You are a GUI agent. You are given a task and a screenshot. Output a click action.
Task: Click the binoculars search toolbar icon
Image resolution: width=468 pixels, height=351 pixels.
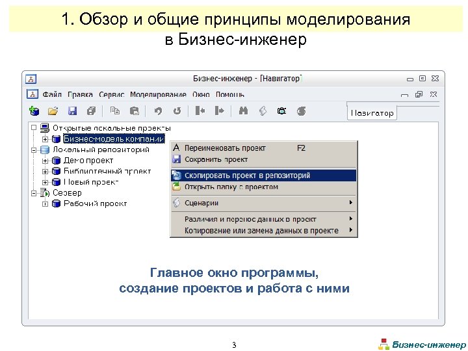(243, 110)
